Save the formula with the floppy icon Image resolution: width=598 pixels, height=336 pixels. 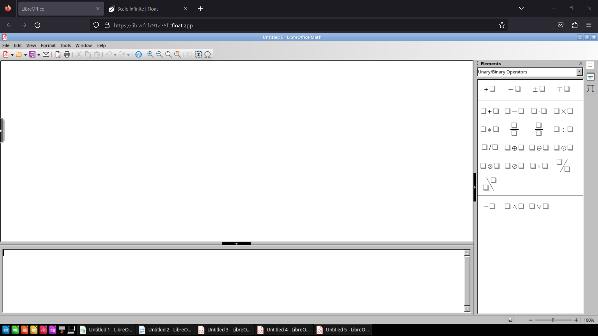click(x=32, y=54)
